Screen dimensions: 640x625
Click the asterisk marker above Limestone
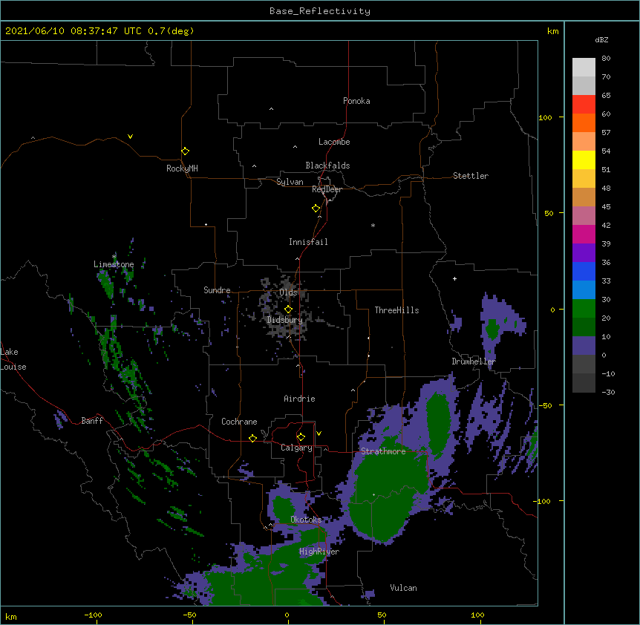[x=114, y=257]
